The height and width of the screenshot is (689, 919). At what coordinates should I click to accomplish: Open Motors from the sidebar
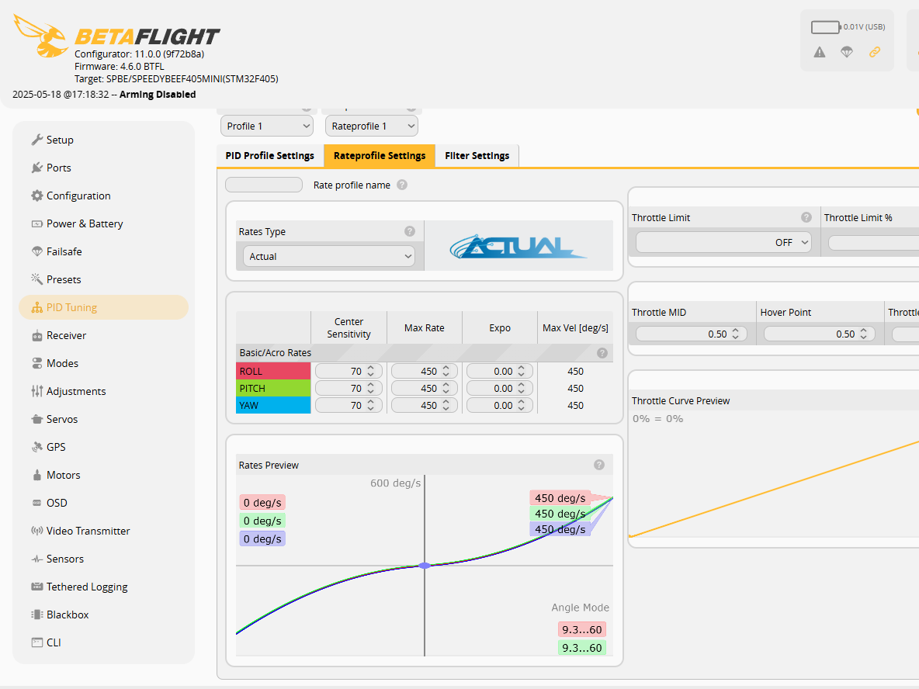[61, 474]
